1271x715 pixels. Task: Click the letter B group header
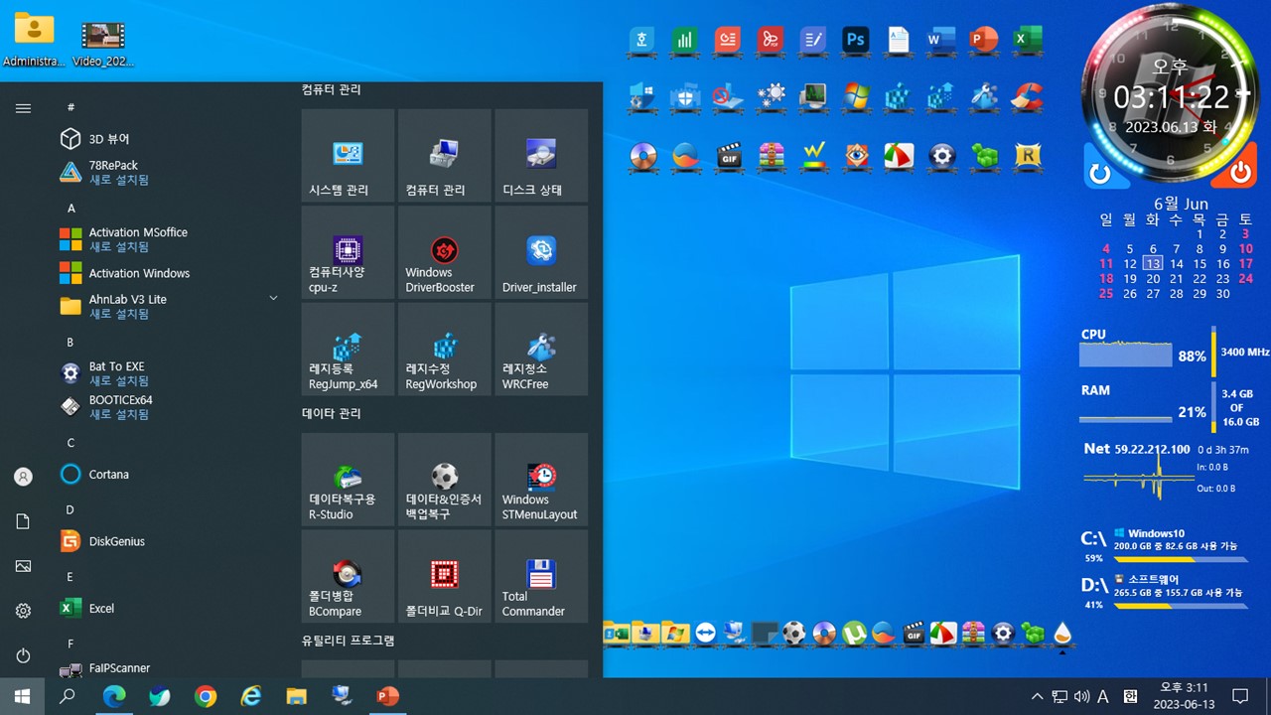(x=71, y=342)
